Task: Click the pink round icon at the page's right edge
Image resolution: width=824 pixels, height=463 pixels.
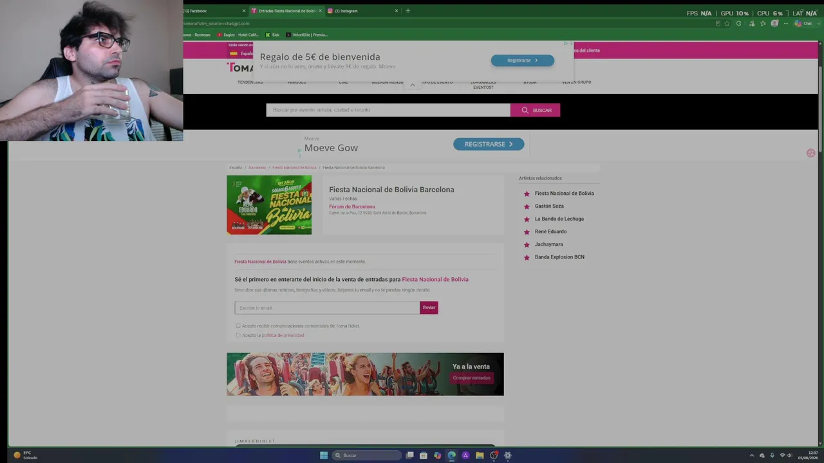Action: pyautogui.click(x=810, y=153)
